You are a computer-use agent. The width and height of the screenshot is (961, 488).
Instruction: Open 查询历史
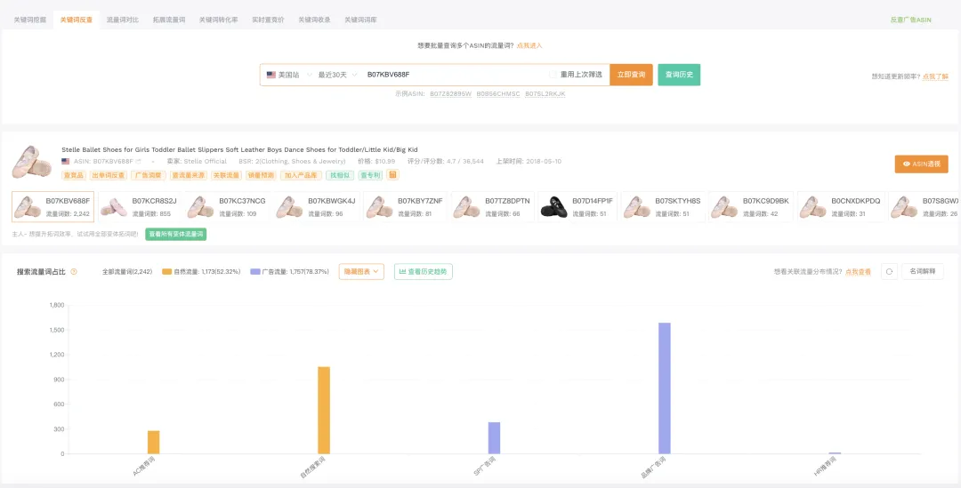click(679, 75)
